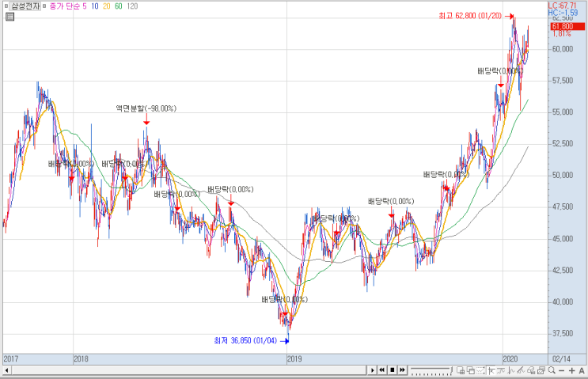Select the 5-day moving average label
This screenshot has width=588, height=379.
click(x=85, y=6)
